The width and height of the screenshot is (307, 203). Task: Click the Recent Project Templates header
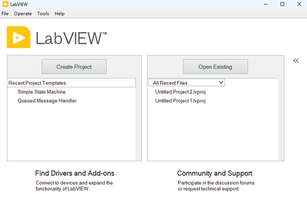37,83
